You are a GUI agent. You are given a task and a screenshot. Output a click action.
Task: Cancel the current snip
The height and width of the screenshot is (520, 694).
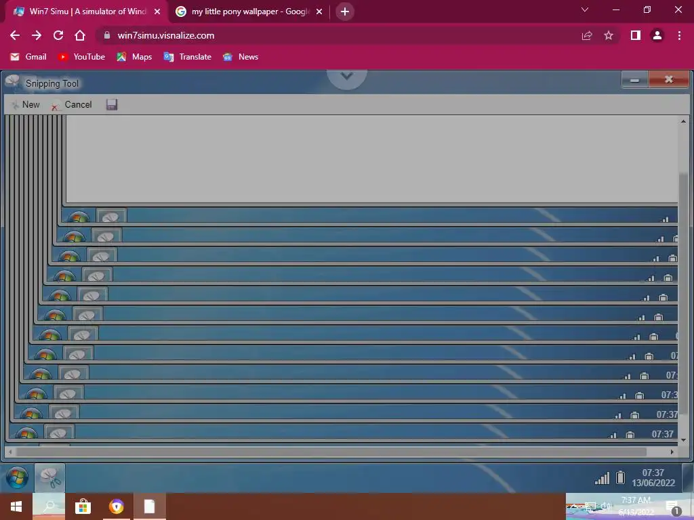[72, 105]
